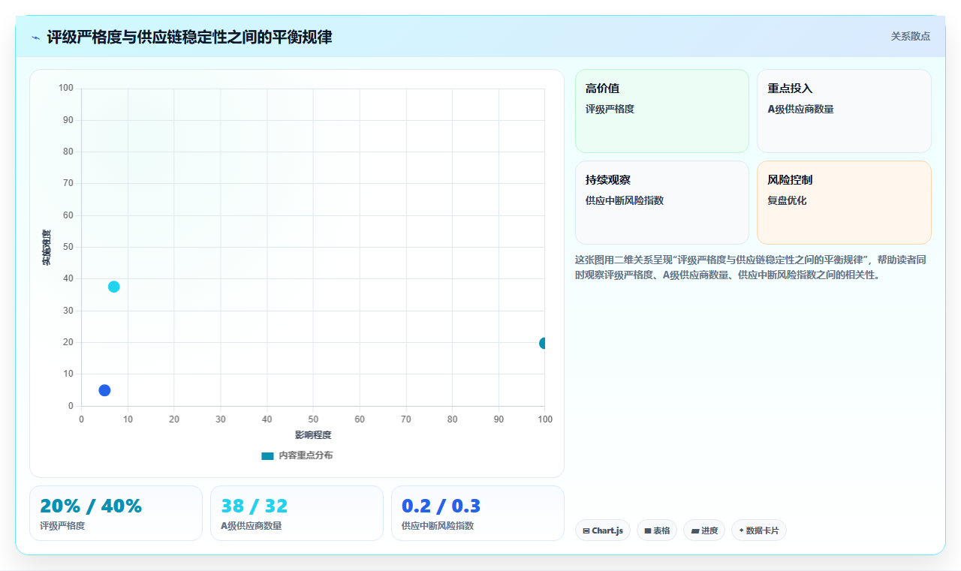Click the sparkle icon in 数据卡片 chip
The width and height of the screenshot is (961, 571).
pyautogui.click(x=741, y=530)
